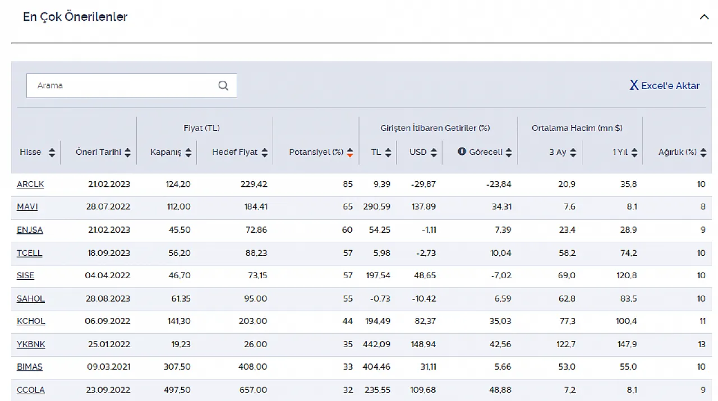This screenshot has height=401, width=718.
Task: Click TCELL date 18.09.2023
Action: 109,252
